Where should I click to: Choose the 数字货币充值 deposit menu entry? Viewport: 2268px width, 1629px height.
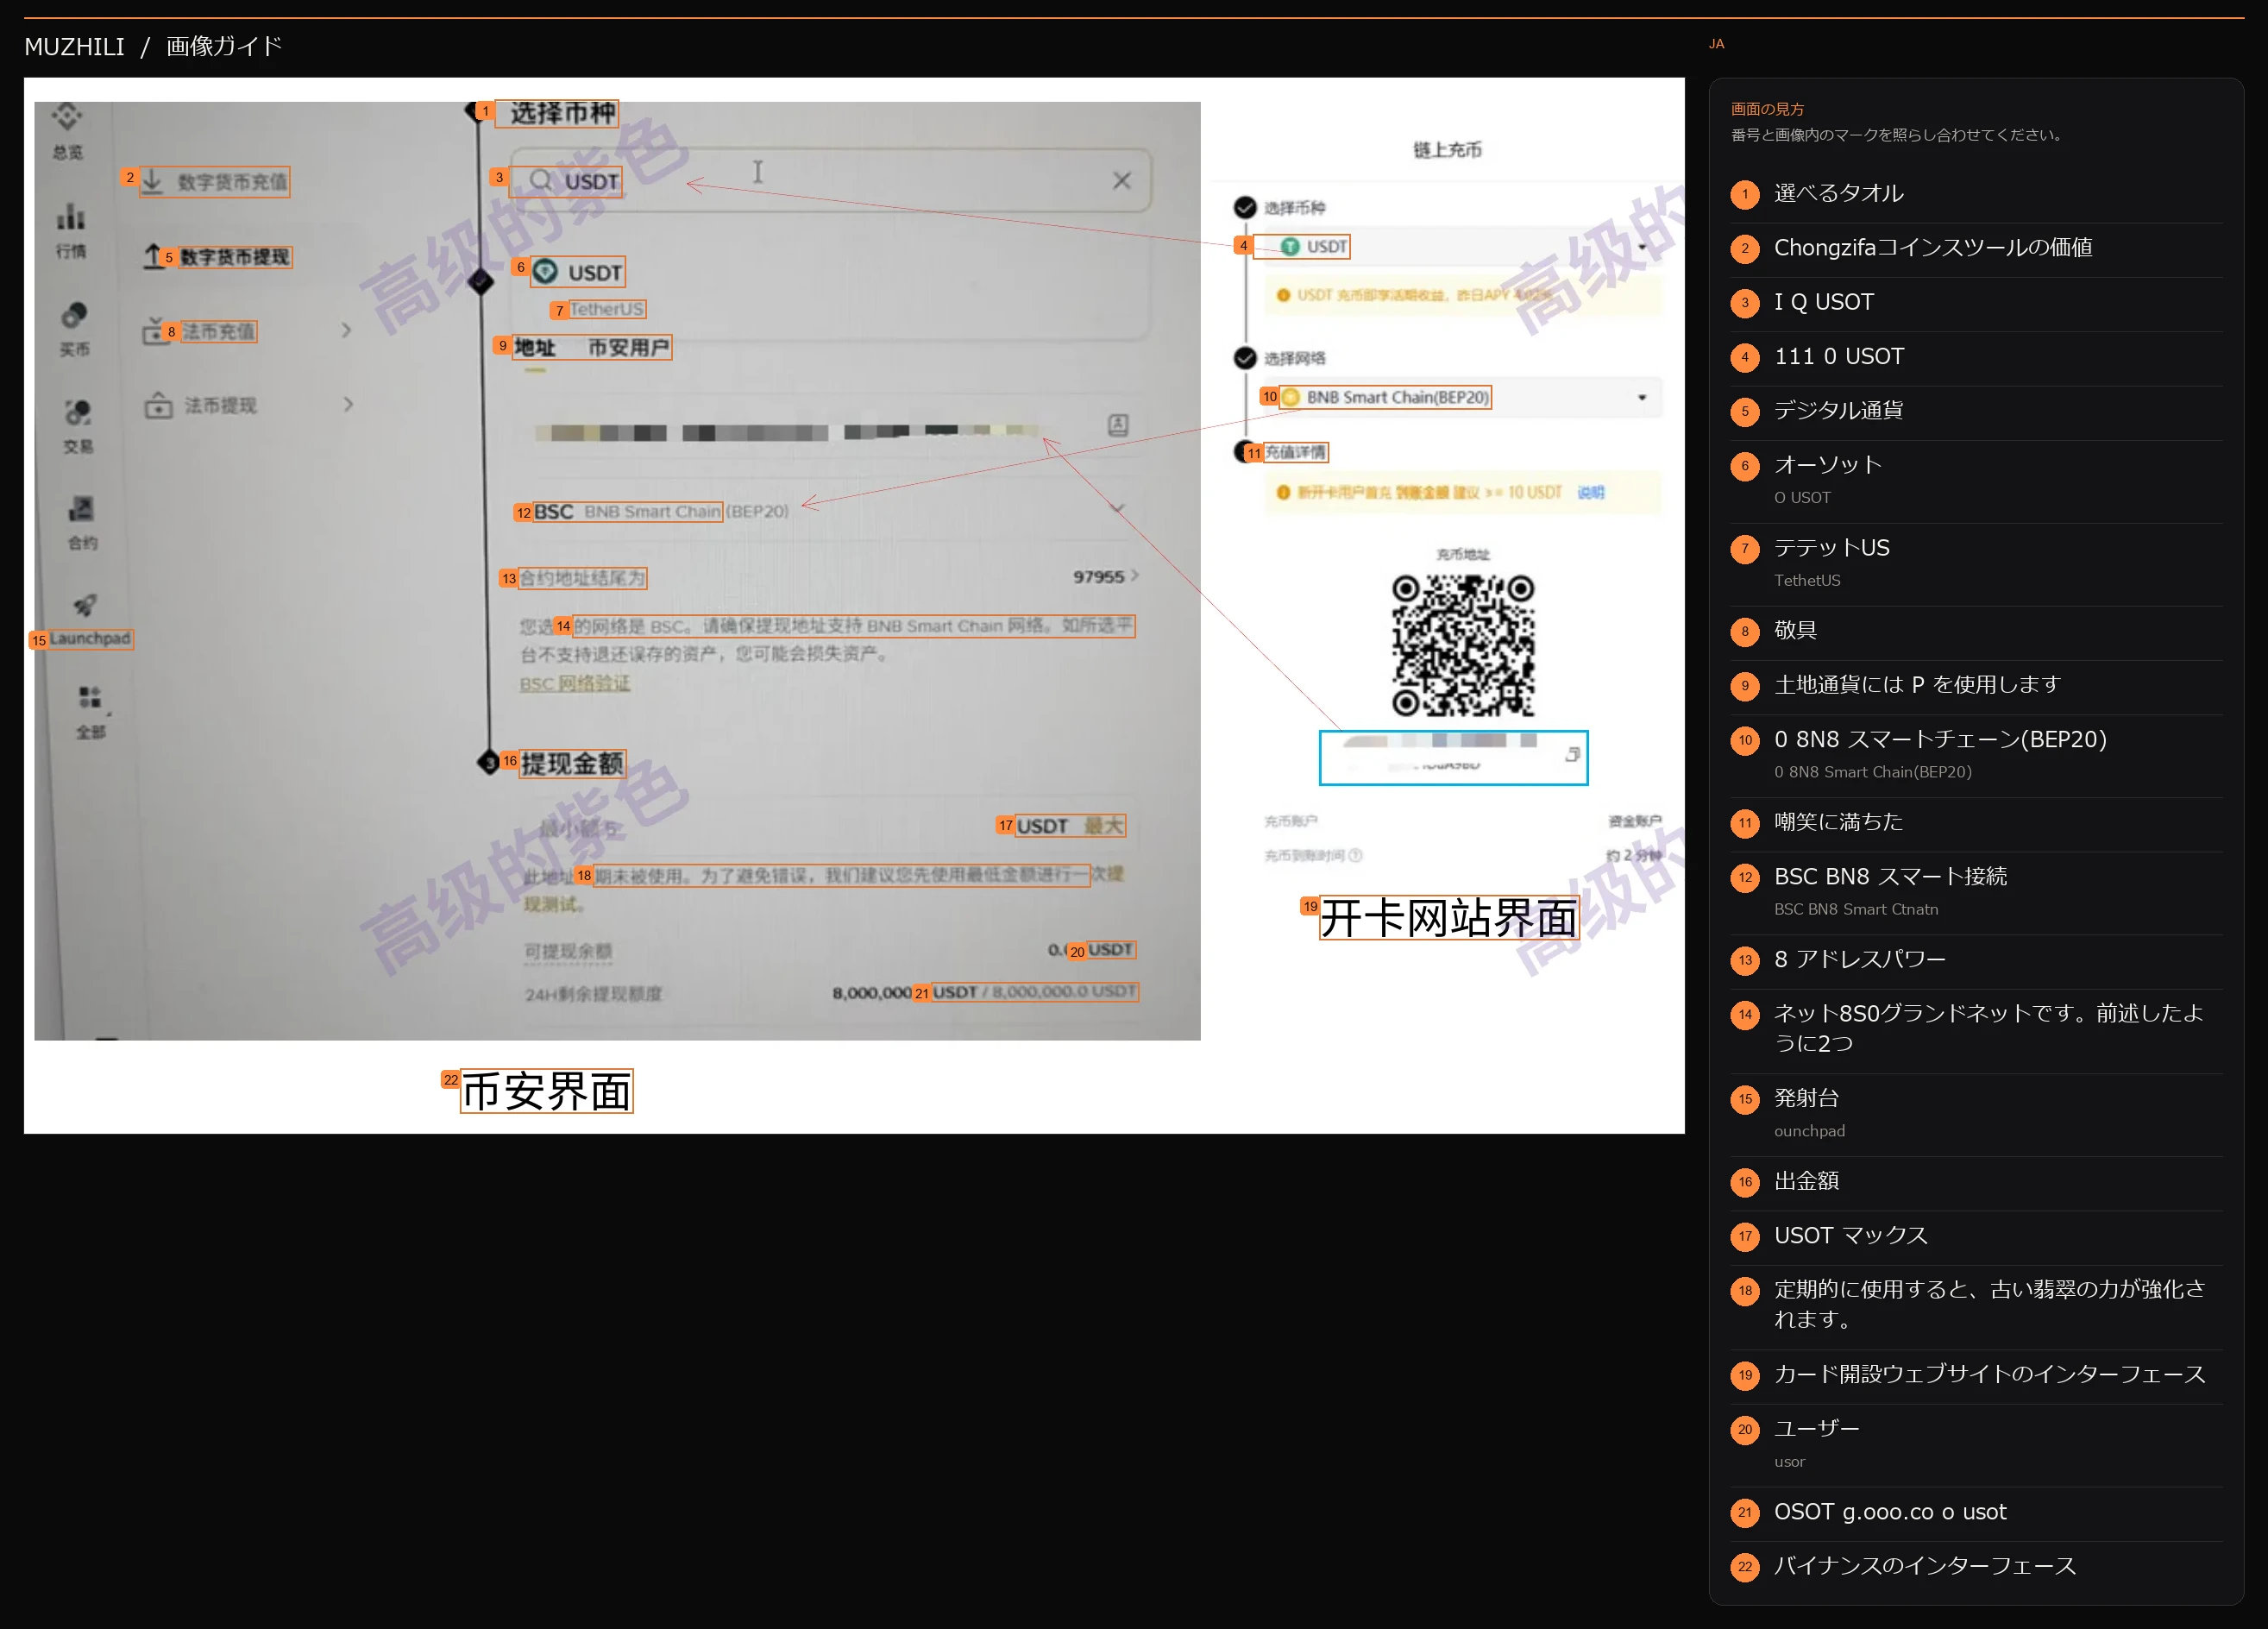coord(215,182)
